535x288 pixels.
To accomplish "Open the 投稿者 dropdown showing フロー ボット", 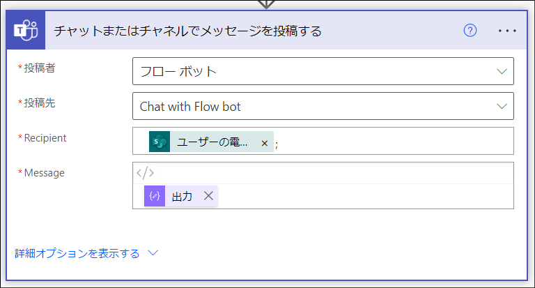I will coord(323,71).
